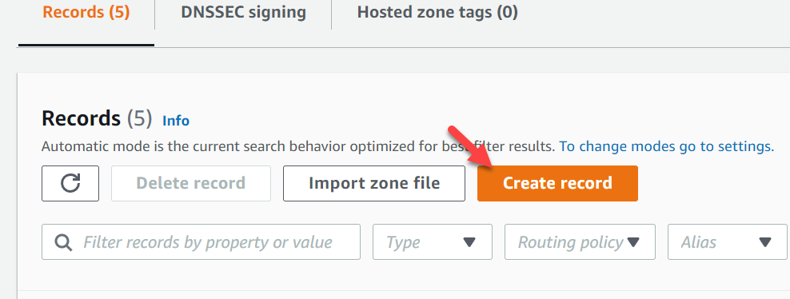Viewport: 790px width, 299px height.
Task: Click the red annotation arrow graphic
Action: click(x=472, y=149)
